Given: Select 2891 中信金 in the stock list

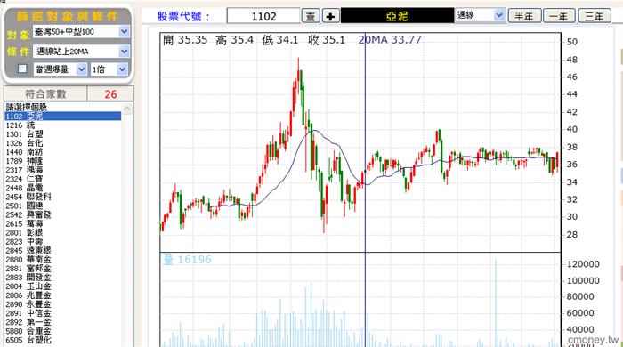Looking at the screenshot, I should tap(63, 313).
